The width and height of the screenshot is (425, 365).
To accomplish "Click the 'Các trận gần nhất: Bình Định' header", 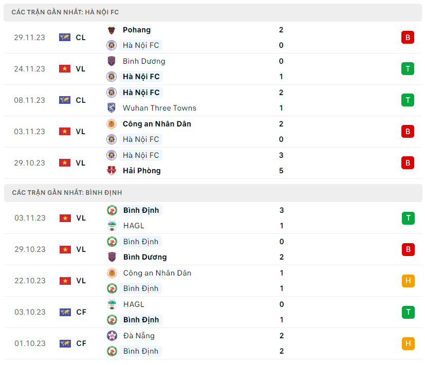I will (x=67, y=192).
